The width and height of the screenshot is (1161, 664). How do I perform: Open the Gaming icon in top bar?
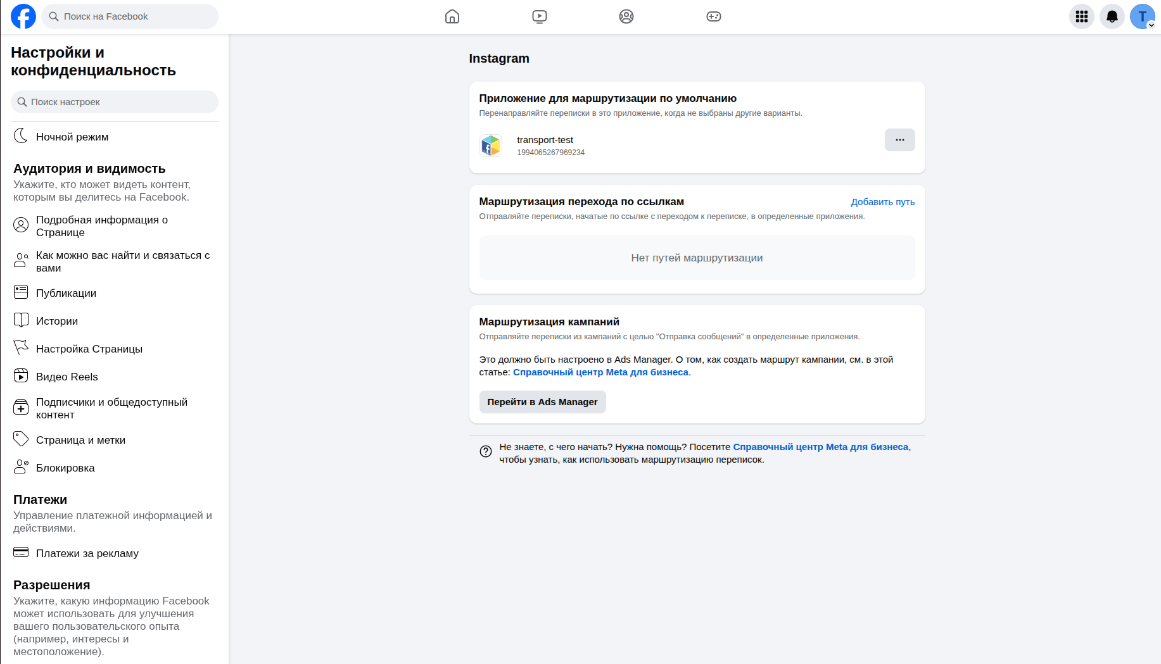[714, 16]
